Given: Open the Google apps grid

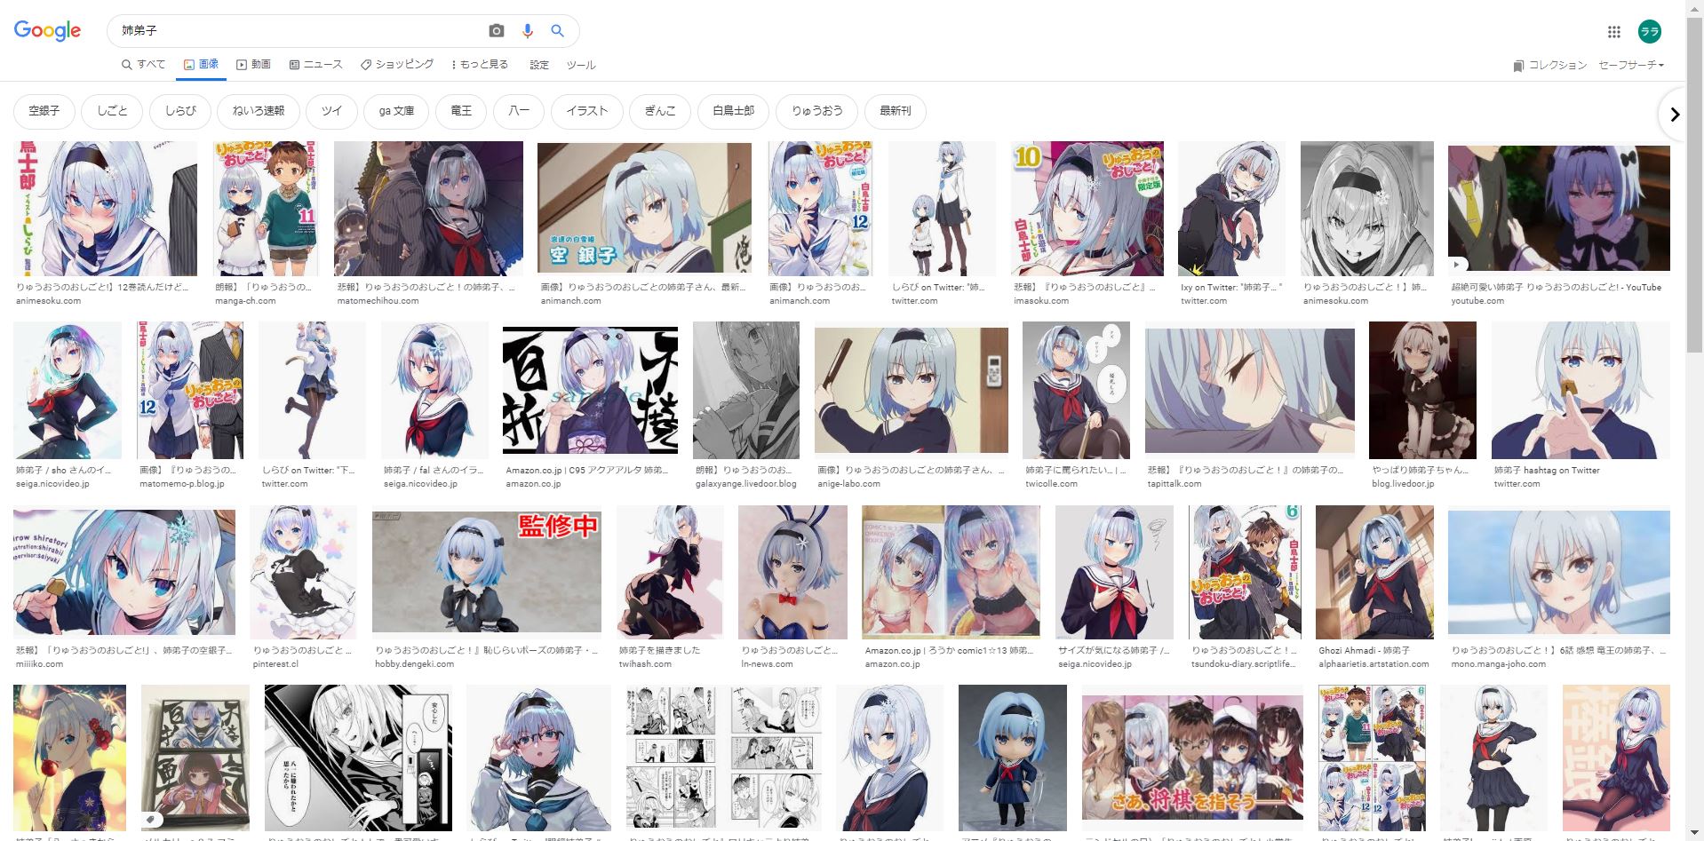Looking at the screenshot, I should point(1614,32).
